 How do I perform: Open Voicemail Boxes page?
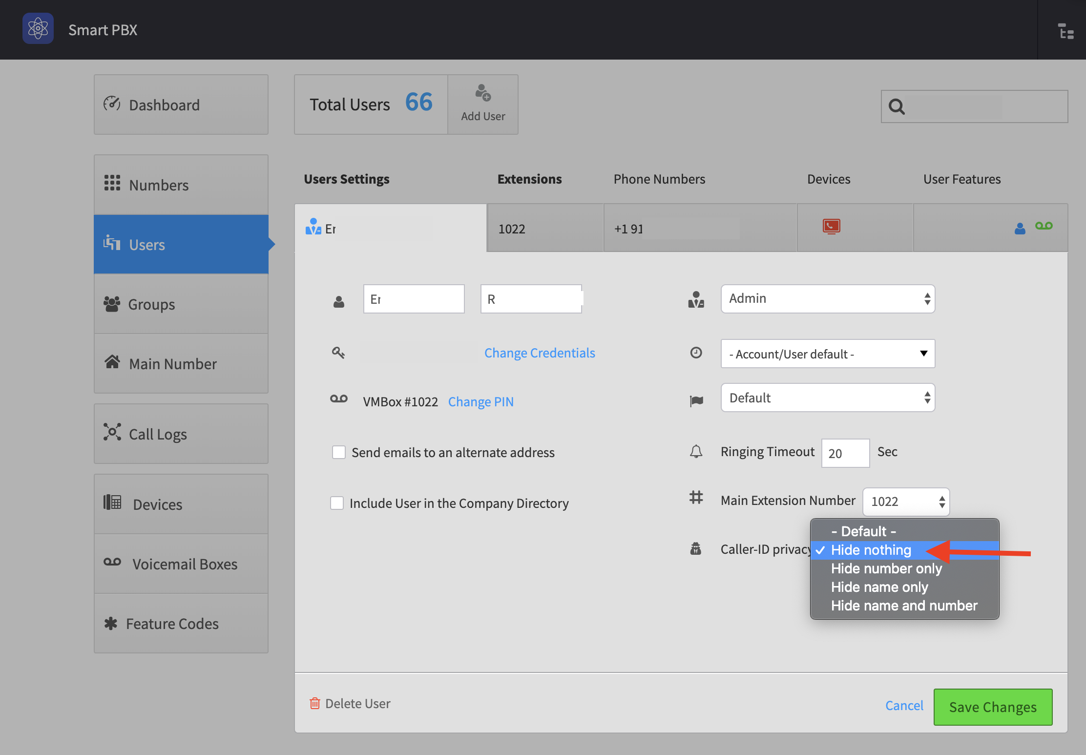[181, 564]
